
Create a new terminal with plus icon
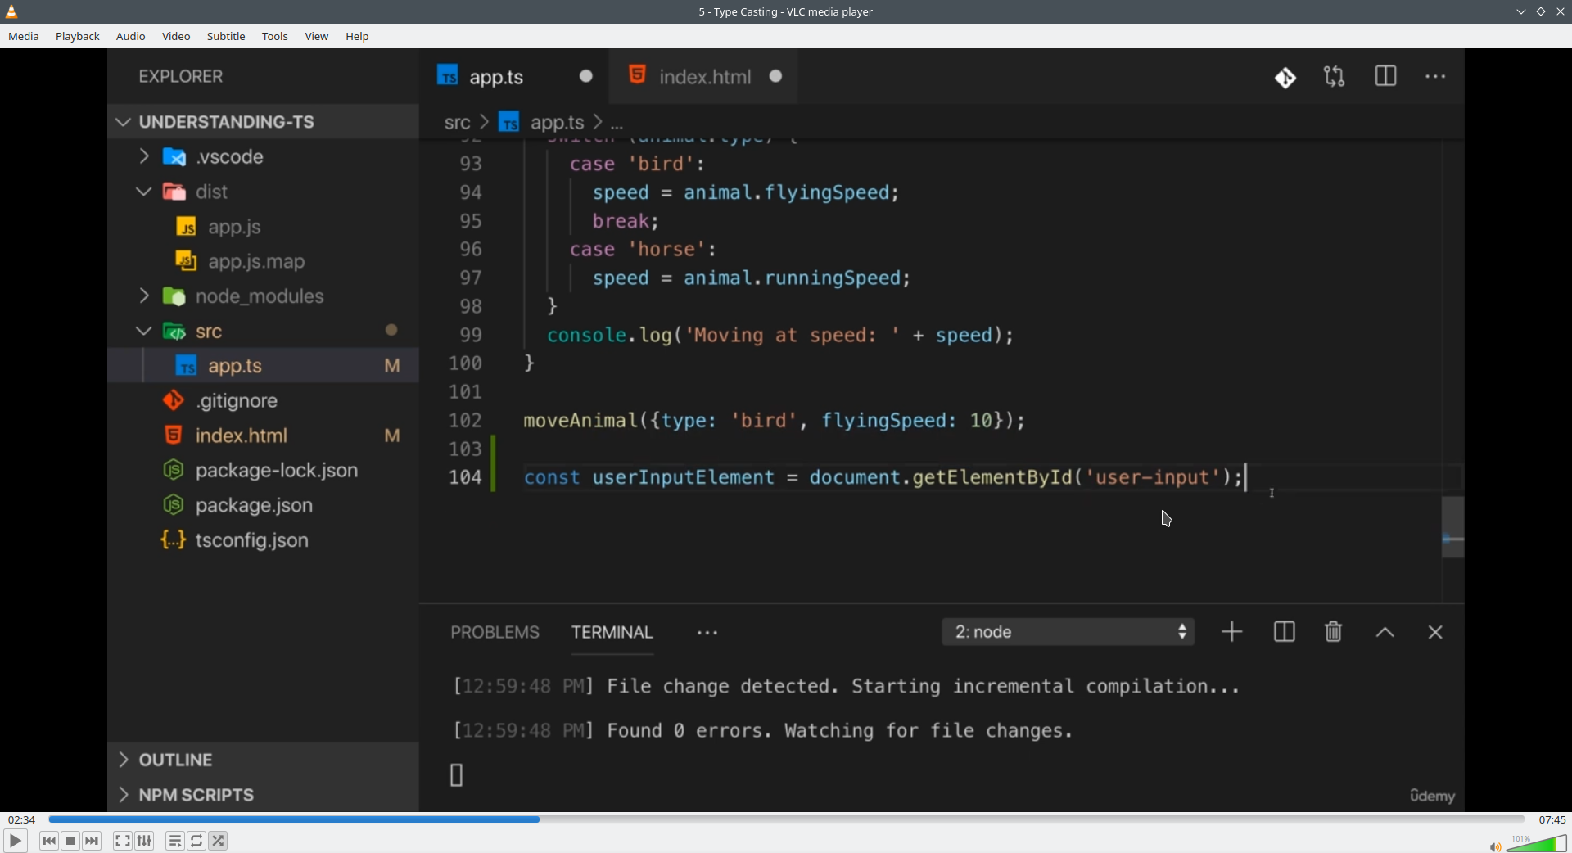click(1231, 632)
